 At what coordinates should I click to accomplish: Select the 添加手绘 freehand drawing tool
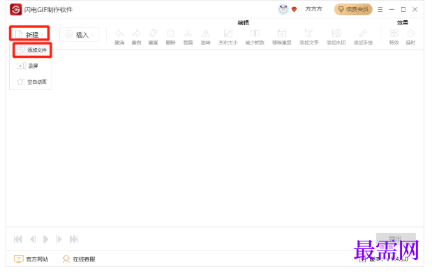pyautogui.click(x=363, y=36)
